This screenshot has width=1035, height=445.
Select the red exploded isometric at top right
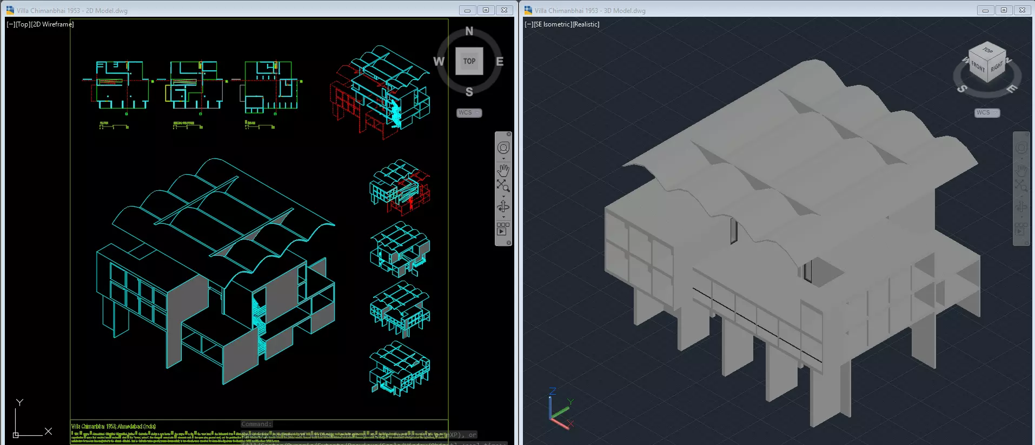tap(380, 92)
